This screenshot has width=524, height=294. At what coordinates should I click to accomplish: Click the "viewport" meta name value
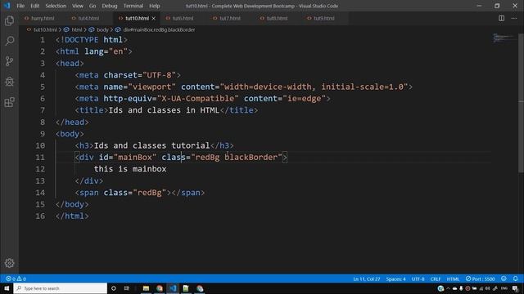tap(152, 87)
